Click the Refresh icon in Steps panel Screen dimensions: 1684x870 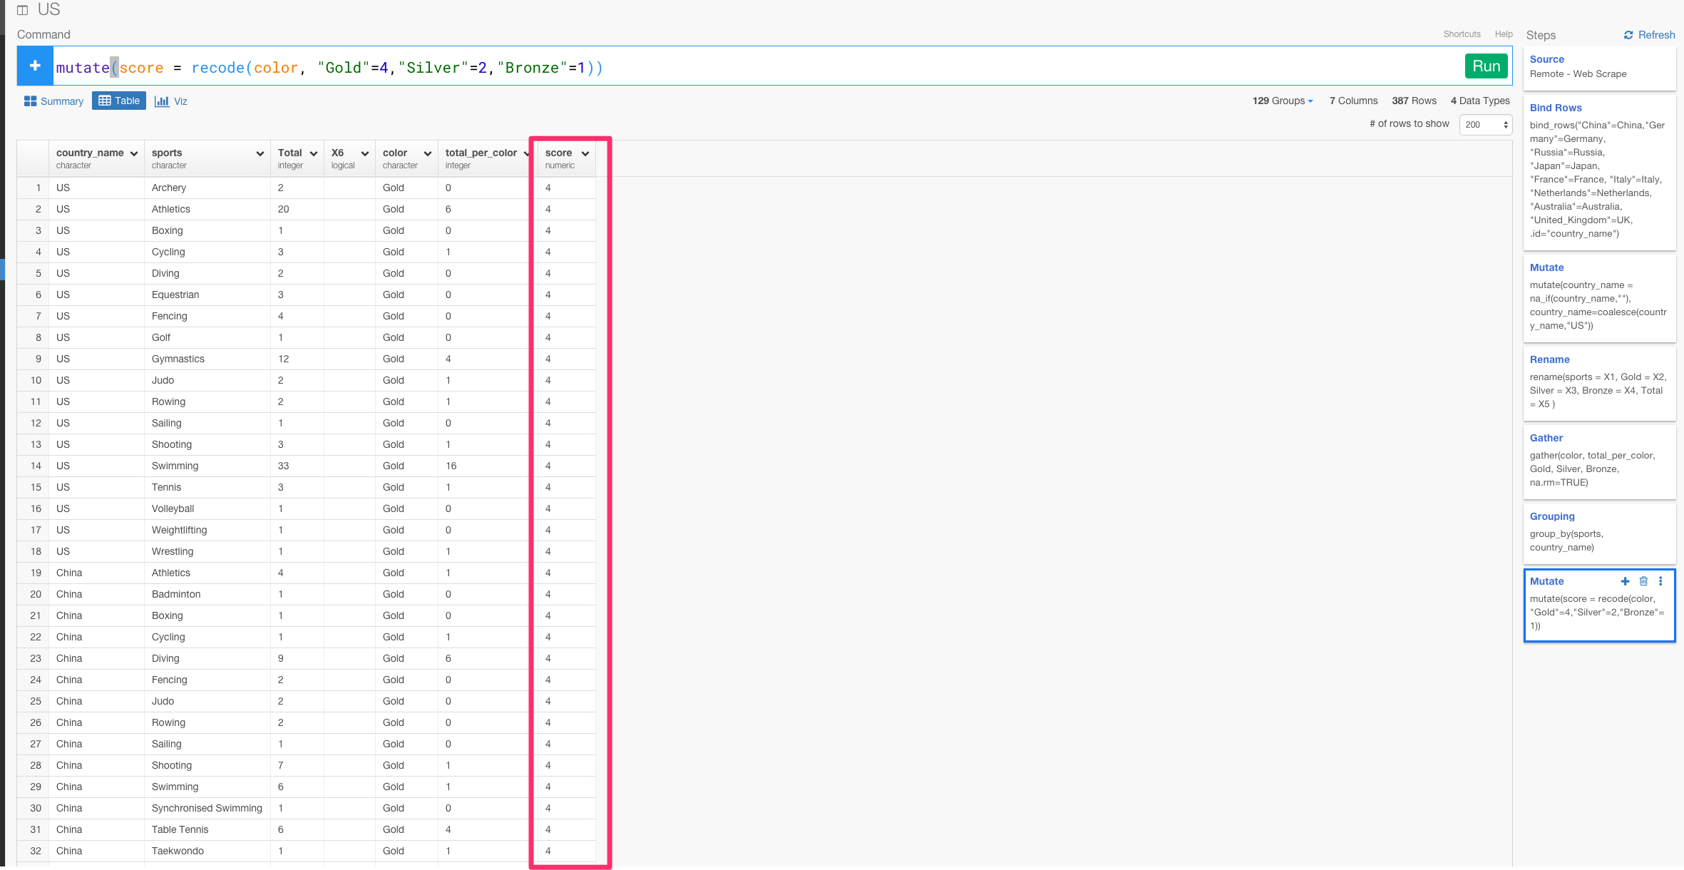pyautogui.click(x=1628, y=35)
